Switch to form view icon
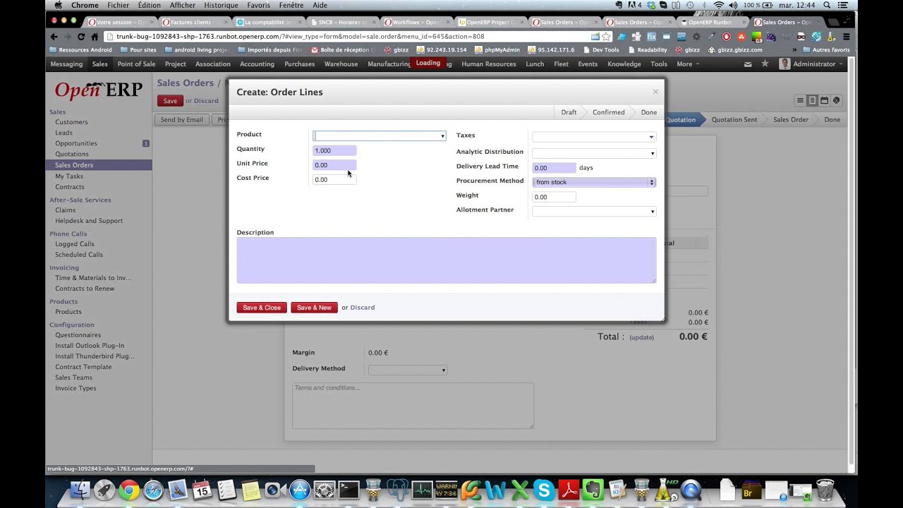The image size is (903, 508). pyautogui.click(x=812, y=101)
